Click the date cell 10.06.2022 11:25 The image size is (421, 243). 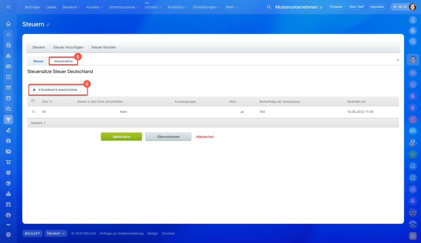[x=360, y=112]
